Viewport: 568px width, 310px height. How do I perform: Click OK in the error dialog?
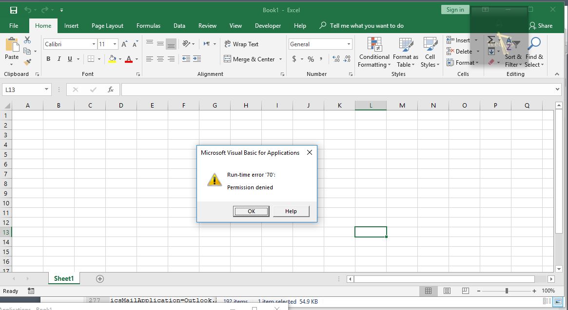click(251, 211)
